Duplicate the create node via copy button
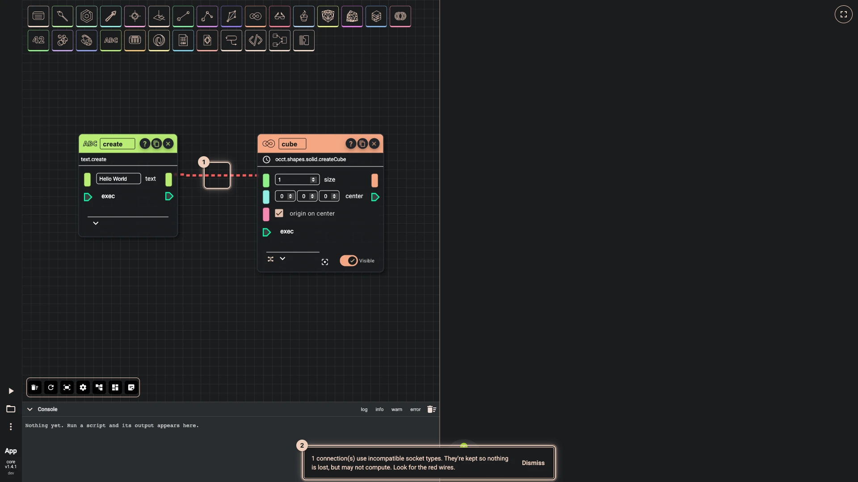 tap(156, 144)
